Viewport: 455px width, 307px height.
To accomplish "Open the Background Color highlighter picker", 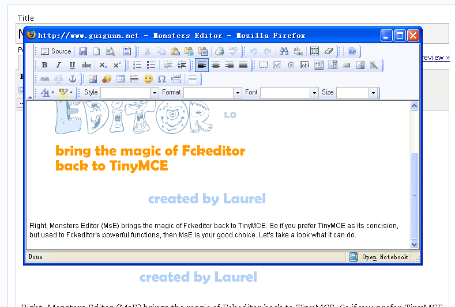I will point(65,93).
